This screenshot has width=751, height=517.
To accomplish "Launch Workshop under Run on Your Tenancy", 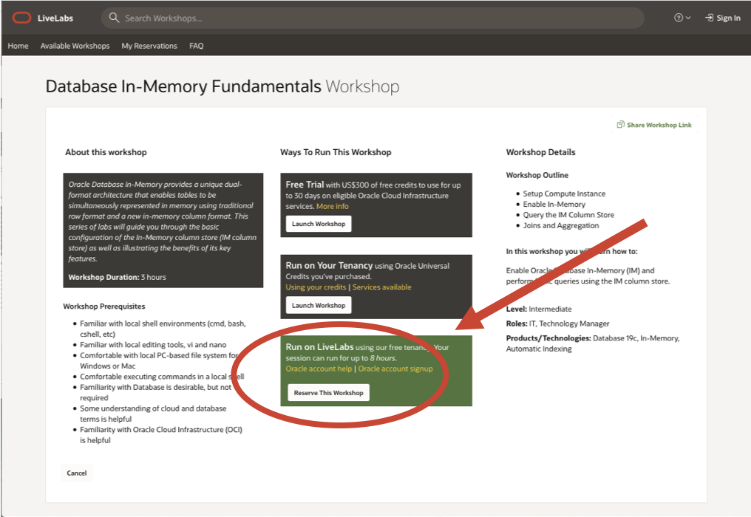I will [319, 305].
